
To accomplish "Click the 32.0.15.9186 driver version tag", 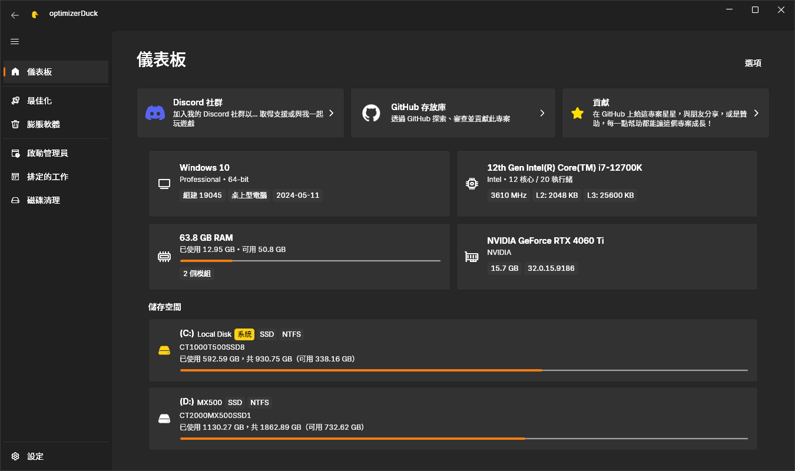I will (x=552, y=268).
